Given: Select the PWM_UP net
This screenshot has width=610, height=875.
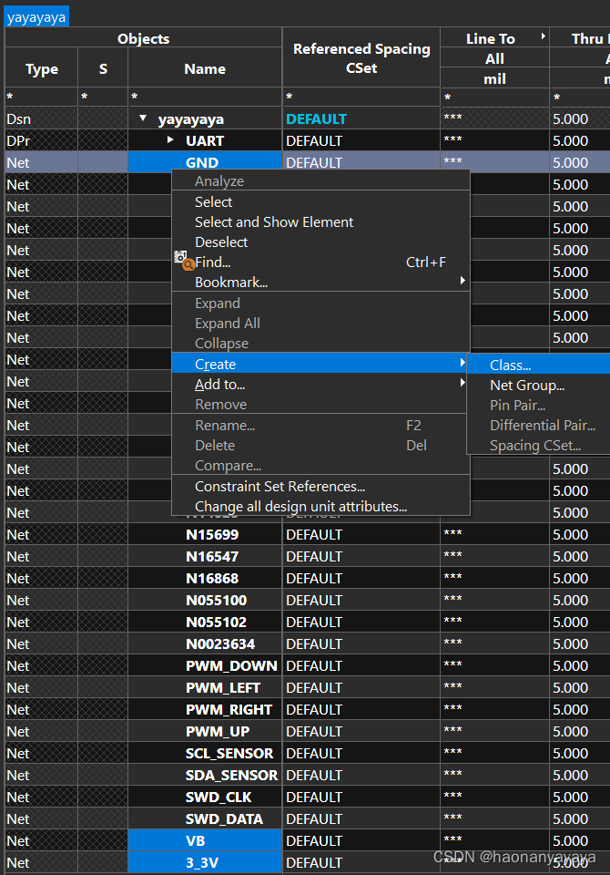Looking at the screenshot, I should tap(205, 731).
